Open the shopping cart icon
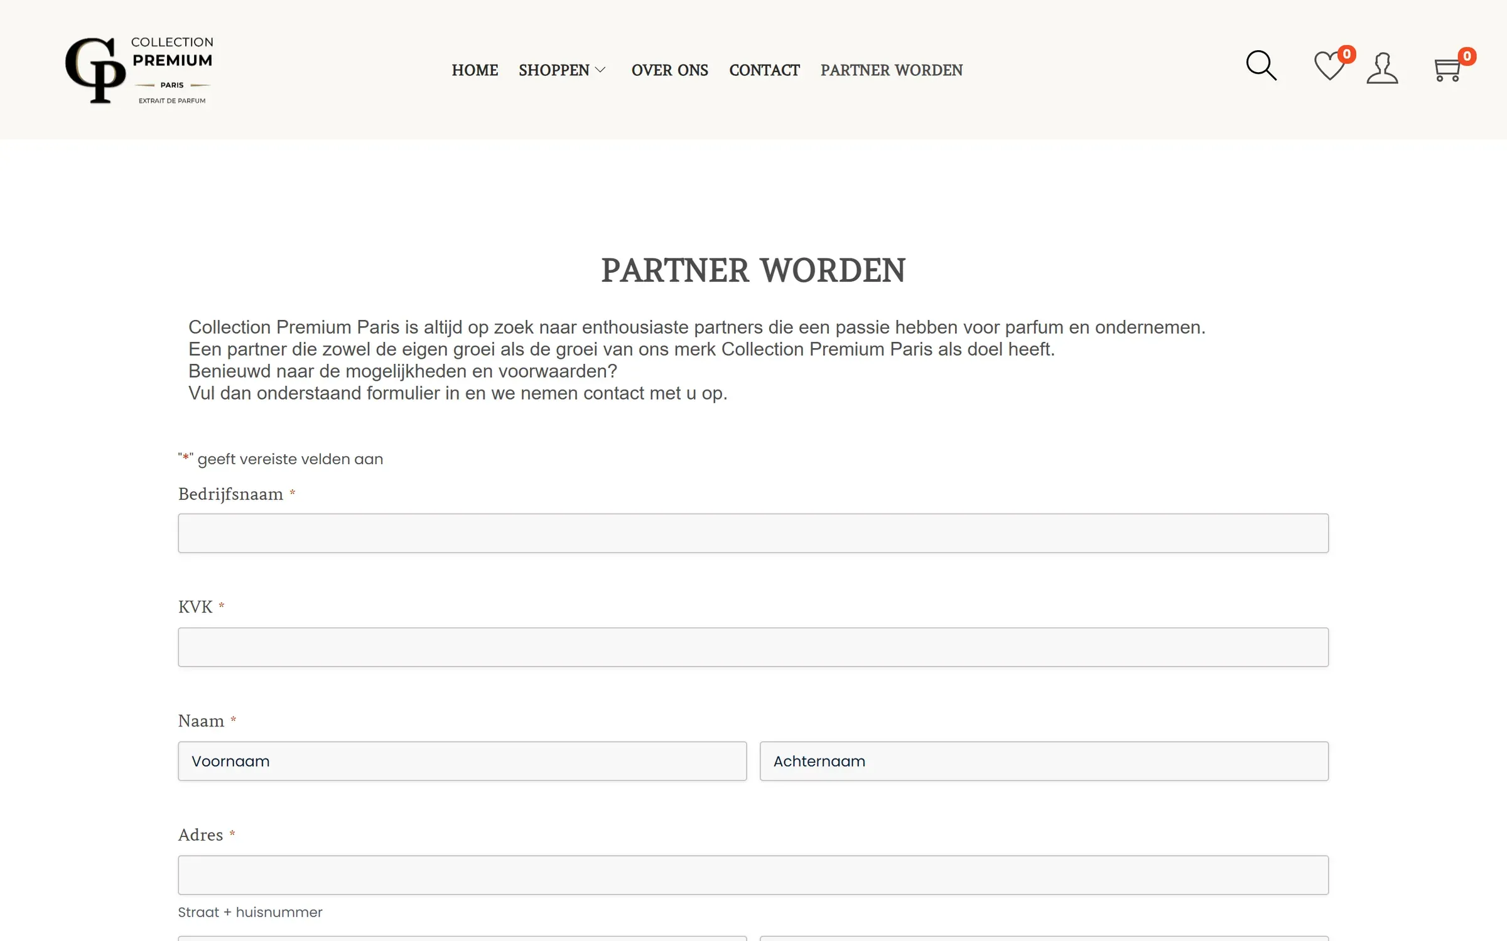 (x=1447, y=70)
